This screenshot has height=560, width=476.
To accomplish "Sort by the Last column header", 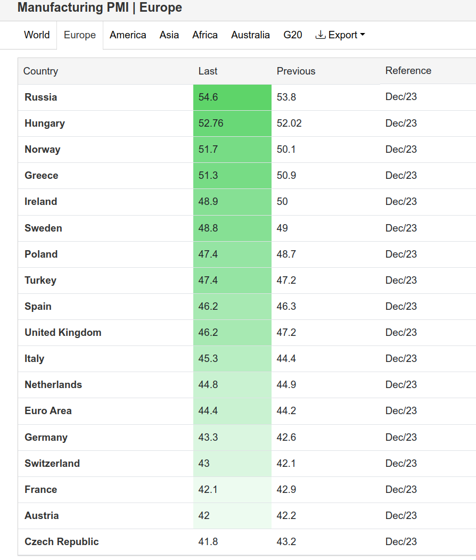I will click(x=208, y=71).
